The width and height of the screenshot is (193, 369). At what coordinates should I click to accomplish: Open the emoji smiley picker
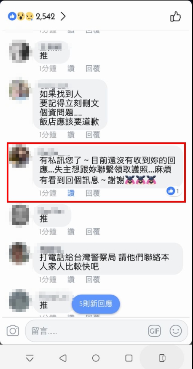176,331
